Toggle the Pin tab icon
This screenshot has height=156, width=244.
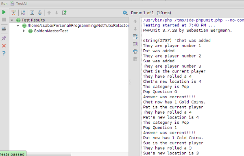4,38
